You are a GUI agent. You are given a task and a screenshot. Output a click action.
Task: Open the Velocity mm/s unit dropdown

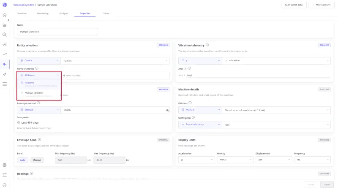pos(235,160)
